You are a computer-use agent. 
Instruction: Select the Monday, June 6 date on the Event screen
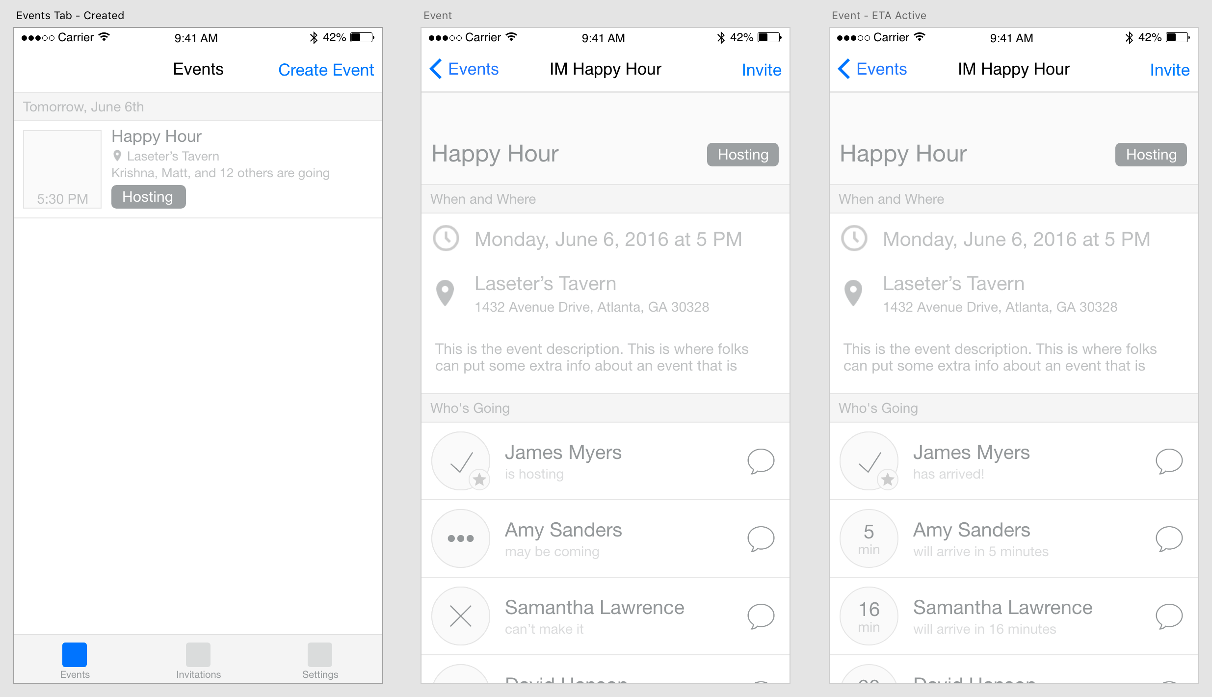click(x=608, y=240)
